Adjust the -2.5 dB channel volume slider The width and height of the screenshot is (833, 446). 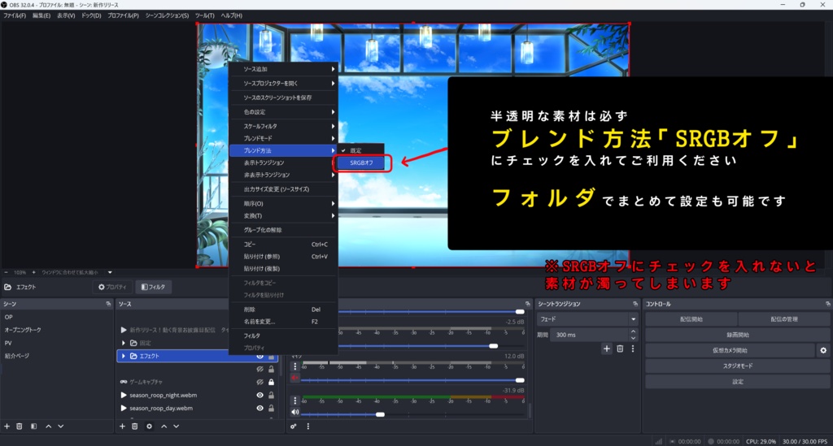pos(493,346)
